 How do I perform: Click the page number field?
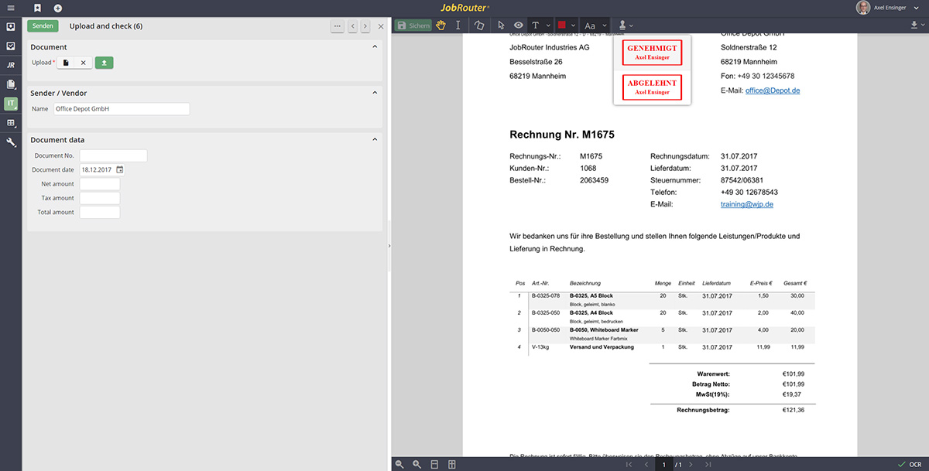tap(664, 465)
